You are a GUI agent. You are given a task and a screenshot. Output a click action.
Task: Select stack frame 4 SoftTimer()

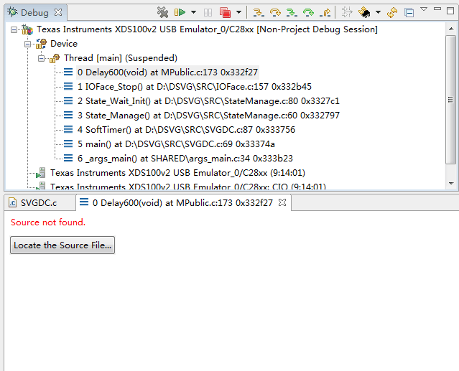186,129
